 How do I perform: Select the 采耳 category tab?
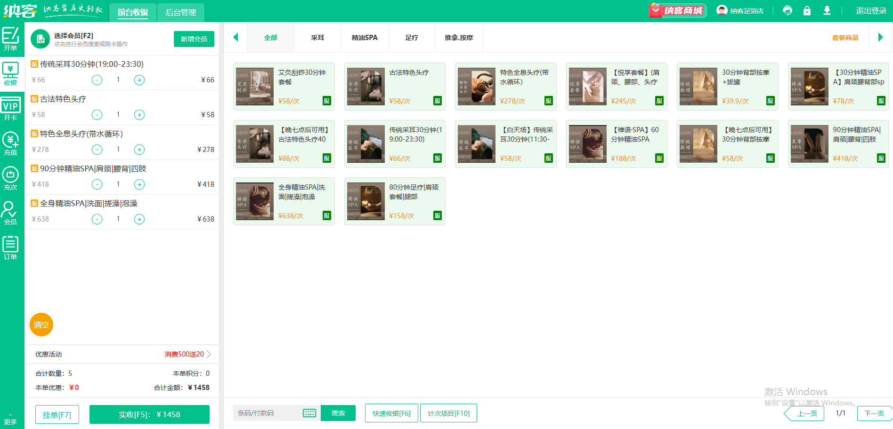318,38
